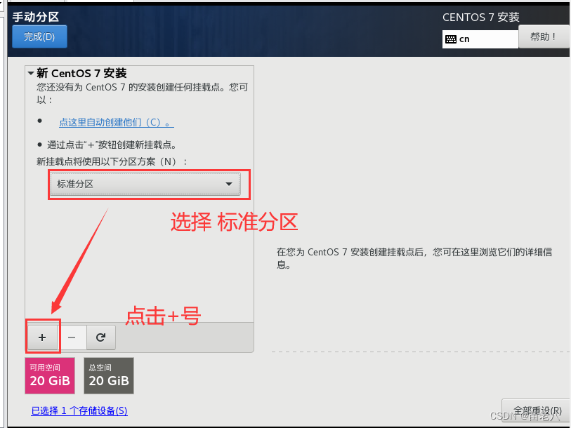The width and height of the screenshot is (571, 428).
Task: Click the keyboard layout icon next to cn
Action: [x=451, y=39]
